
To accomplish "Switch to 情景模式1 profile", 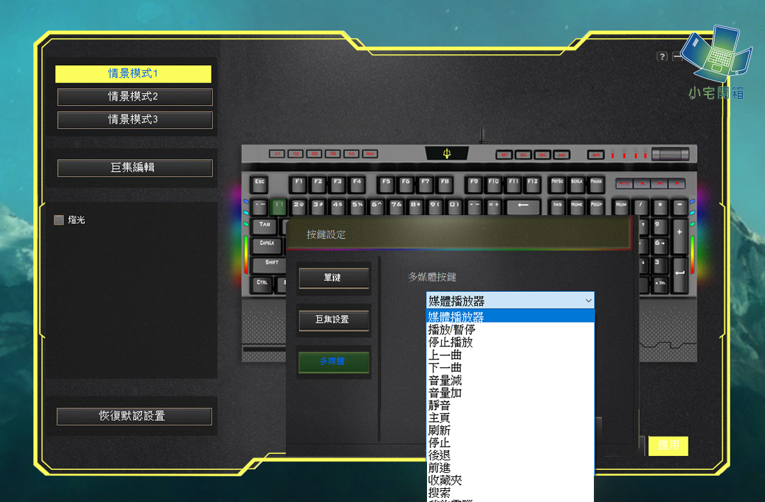I will [x=134, y=74].
